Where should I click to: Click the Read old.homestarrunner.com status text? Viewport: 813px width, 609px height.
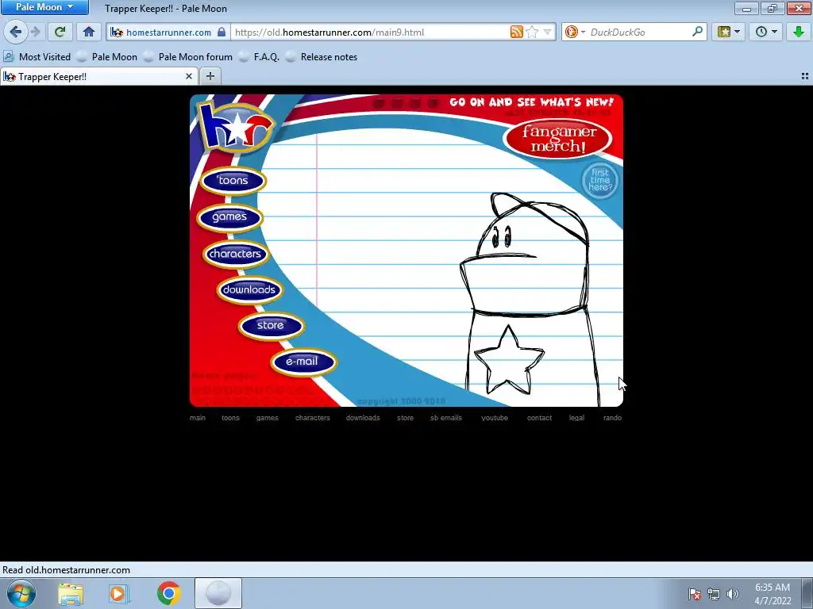click(x=67, y=569)
